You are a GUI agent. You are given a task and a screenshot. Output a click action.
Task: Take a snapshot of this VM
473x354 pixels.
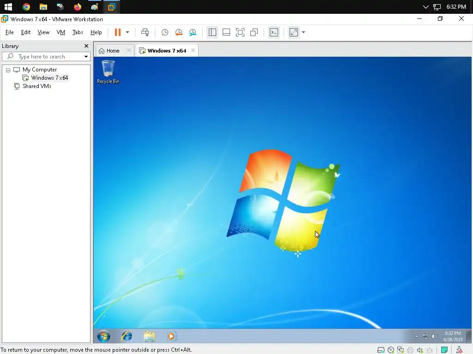click(165, 32)
